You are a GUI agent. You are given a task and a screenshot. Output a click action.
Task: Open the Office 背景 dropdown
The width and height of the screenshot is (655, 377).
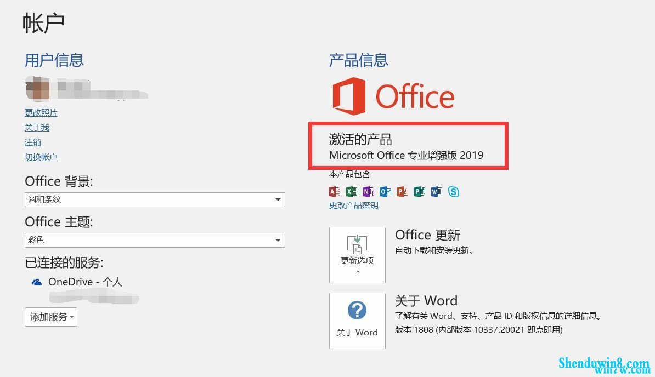coord(155,200)
